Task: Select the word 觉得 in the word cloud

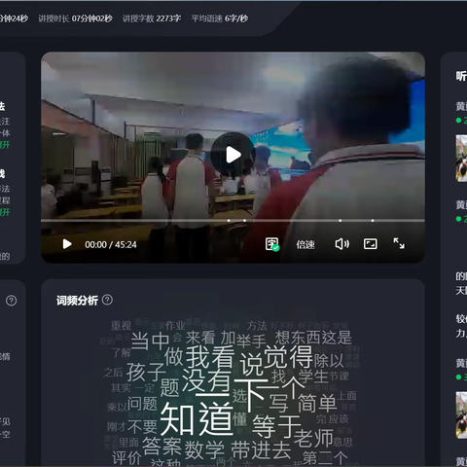Action: tap(288, 356)
